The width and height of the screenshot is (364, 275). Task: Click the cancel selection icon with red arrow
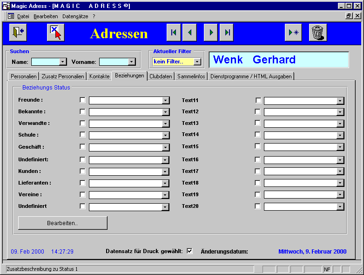(x=55, y=33)
